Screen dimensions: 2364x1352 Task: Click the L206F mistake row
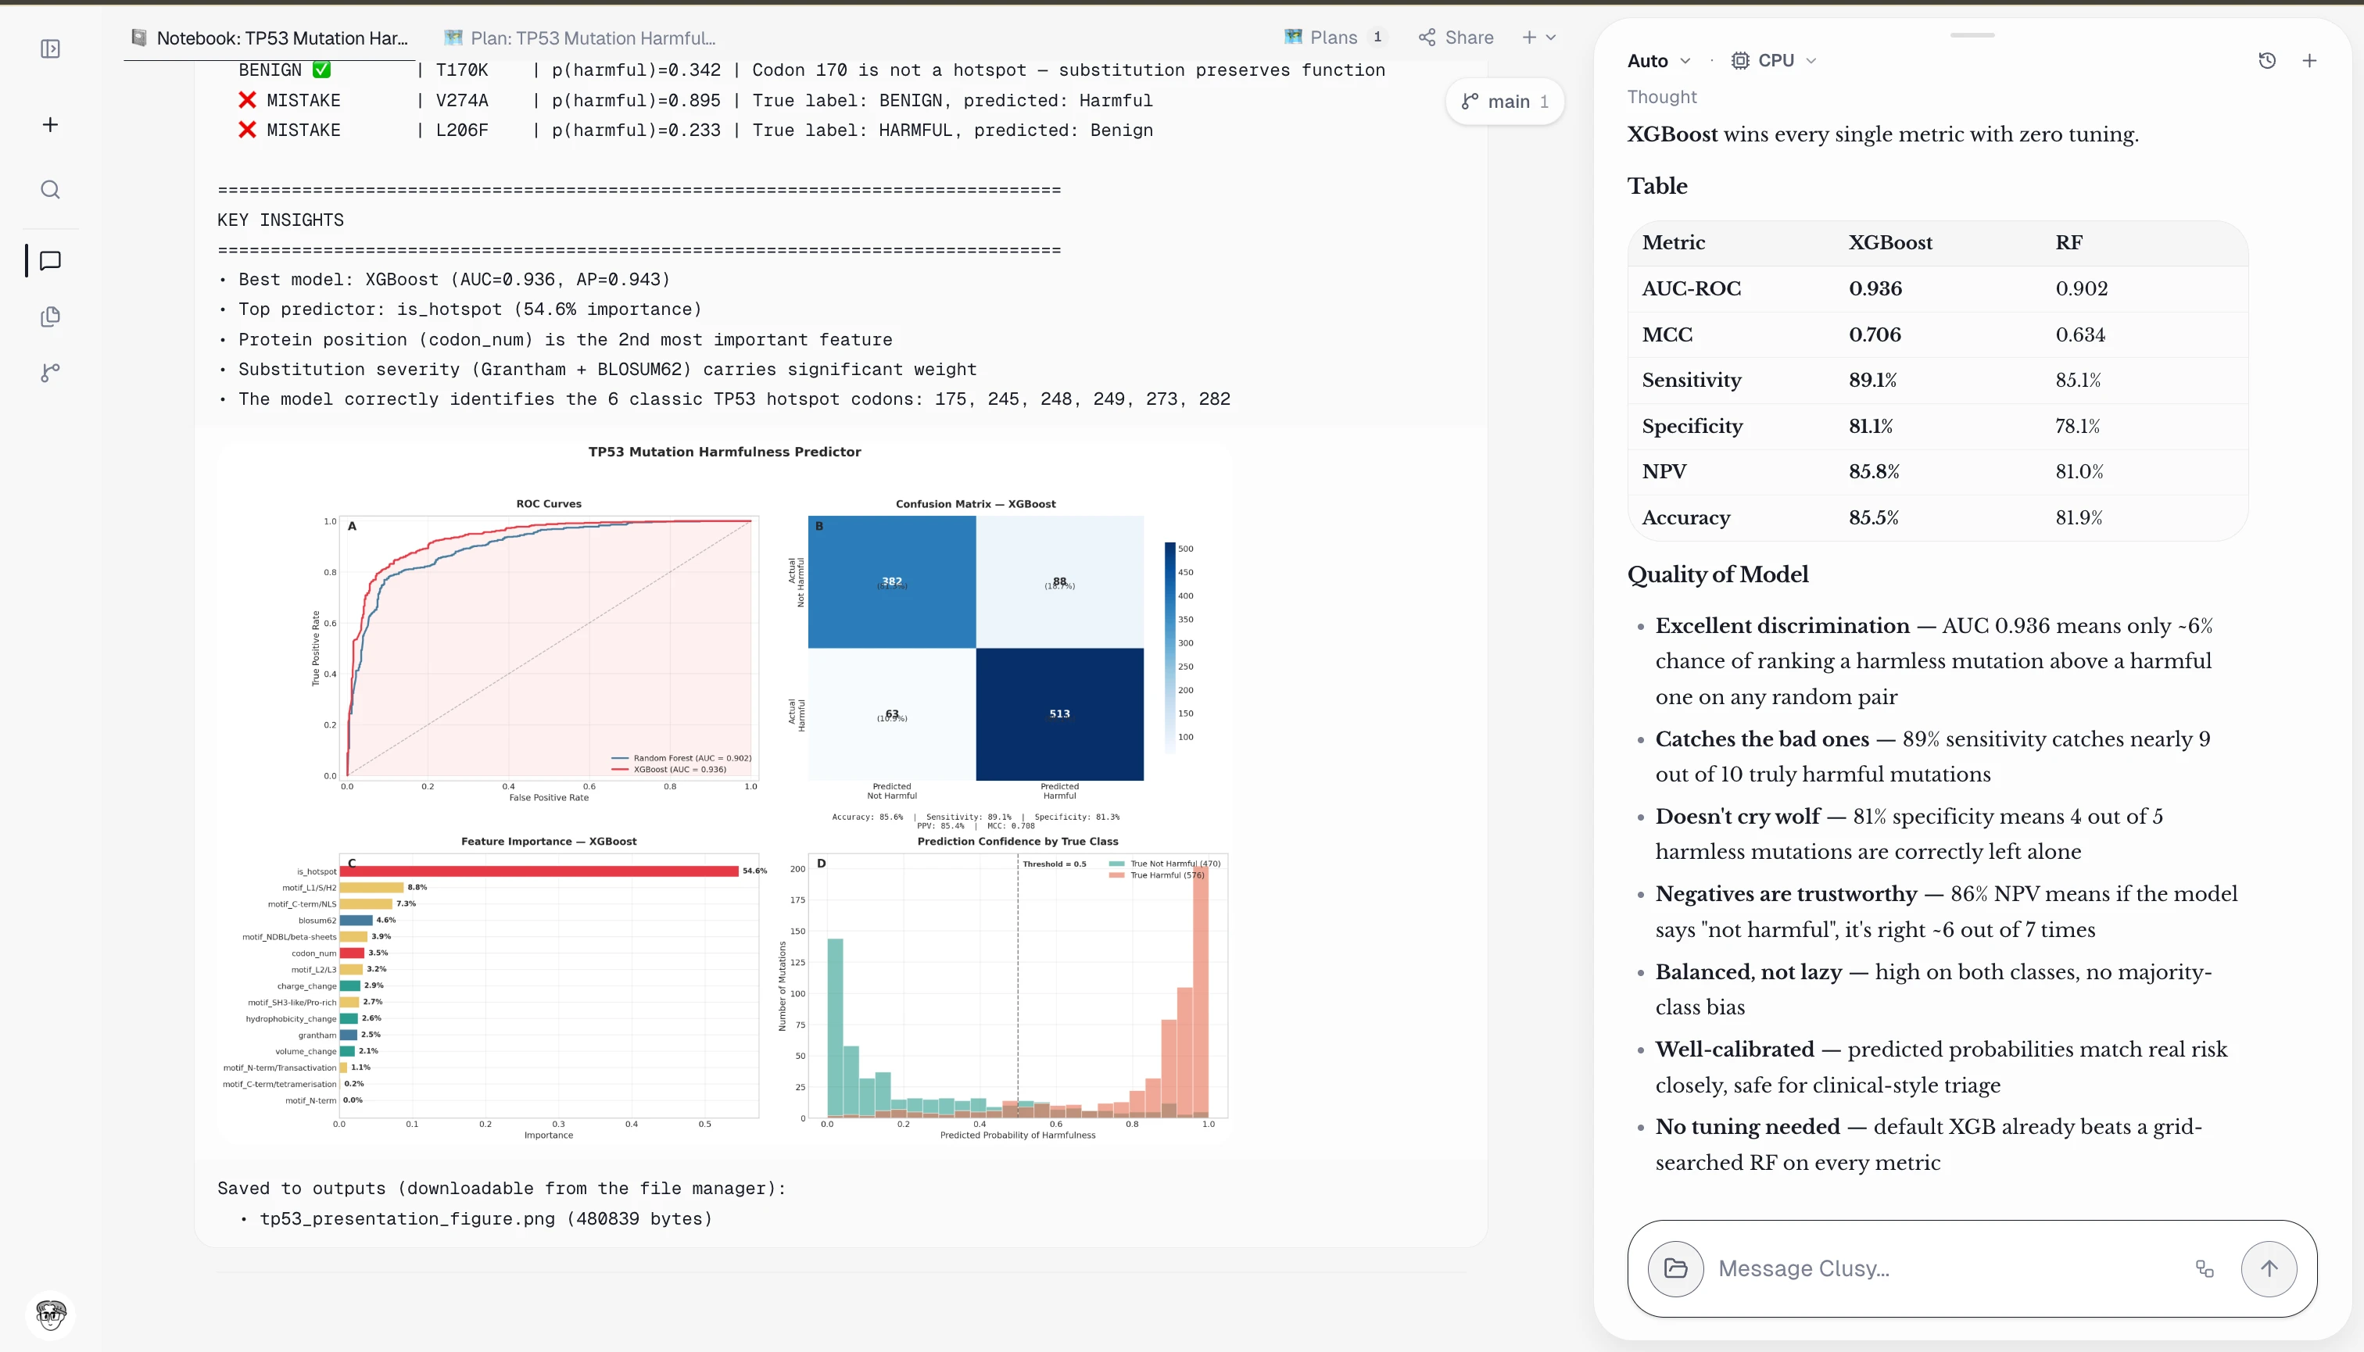(x=695, y=130)
